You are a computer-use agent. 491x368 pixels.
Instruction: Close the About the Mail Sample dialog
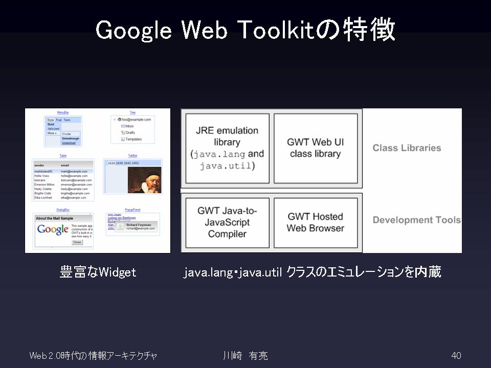pyautogui.click(x=77, y=242)
